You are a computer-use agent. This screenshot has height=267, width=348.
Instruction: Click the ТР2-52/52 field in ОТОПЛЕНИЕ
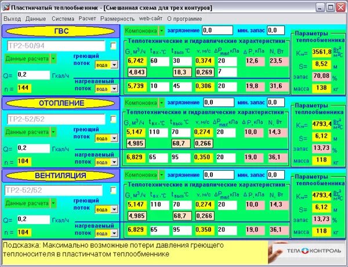tap(56, 119)
